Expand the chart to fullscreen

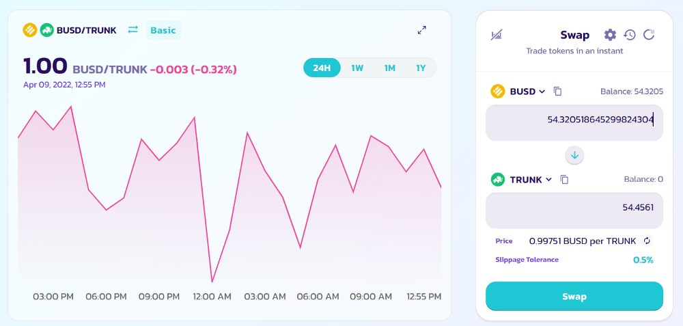(x=421, y=30)
